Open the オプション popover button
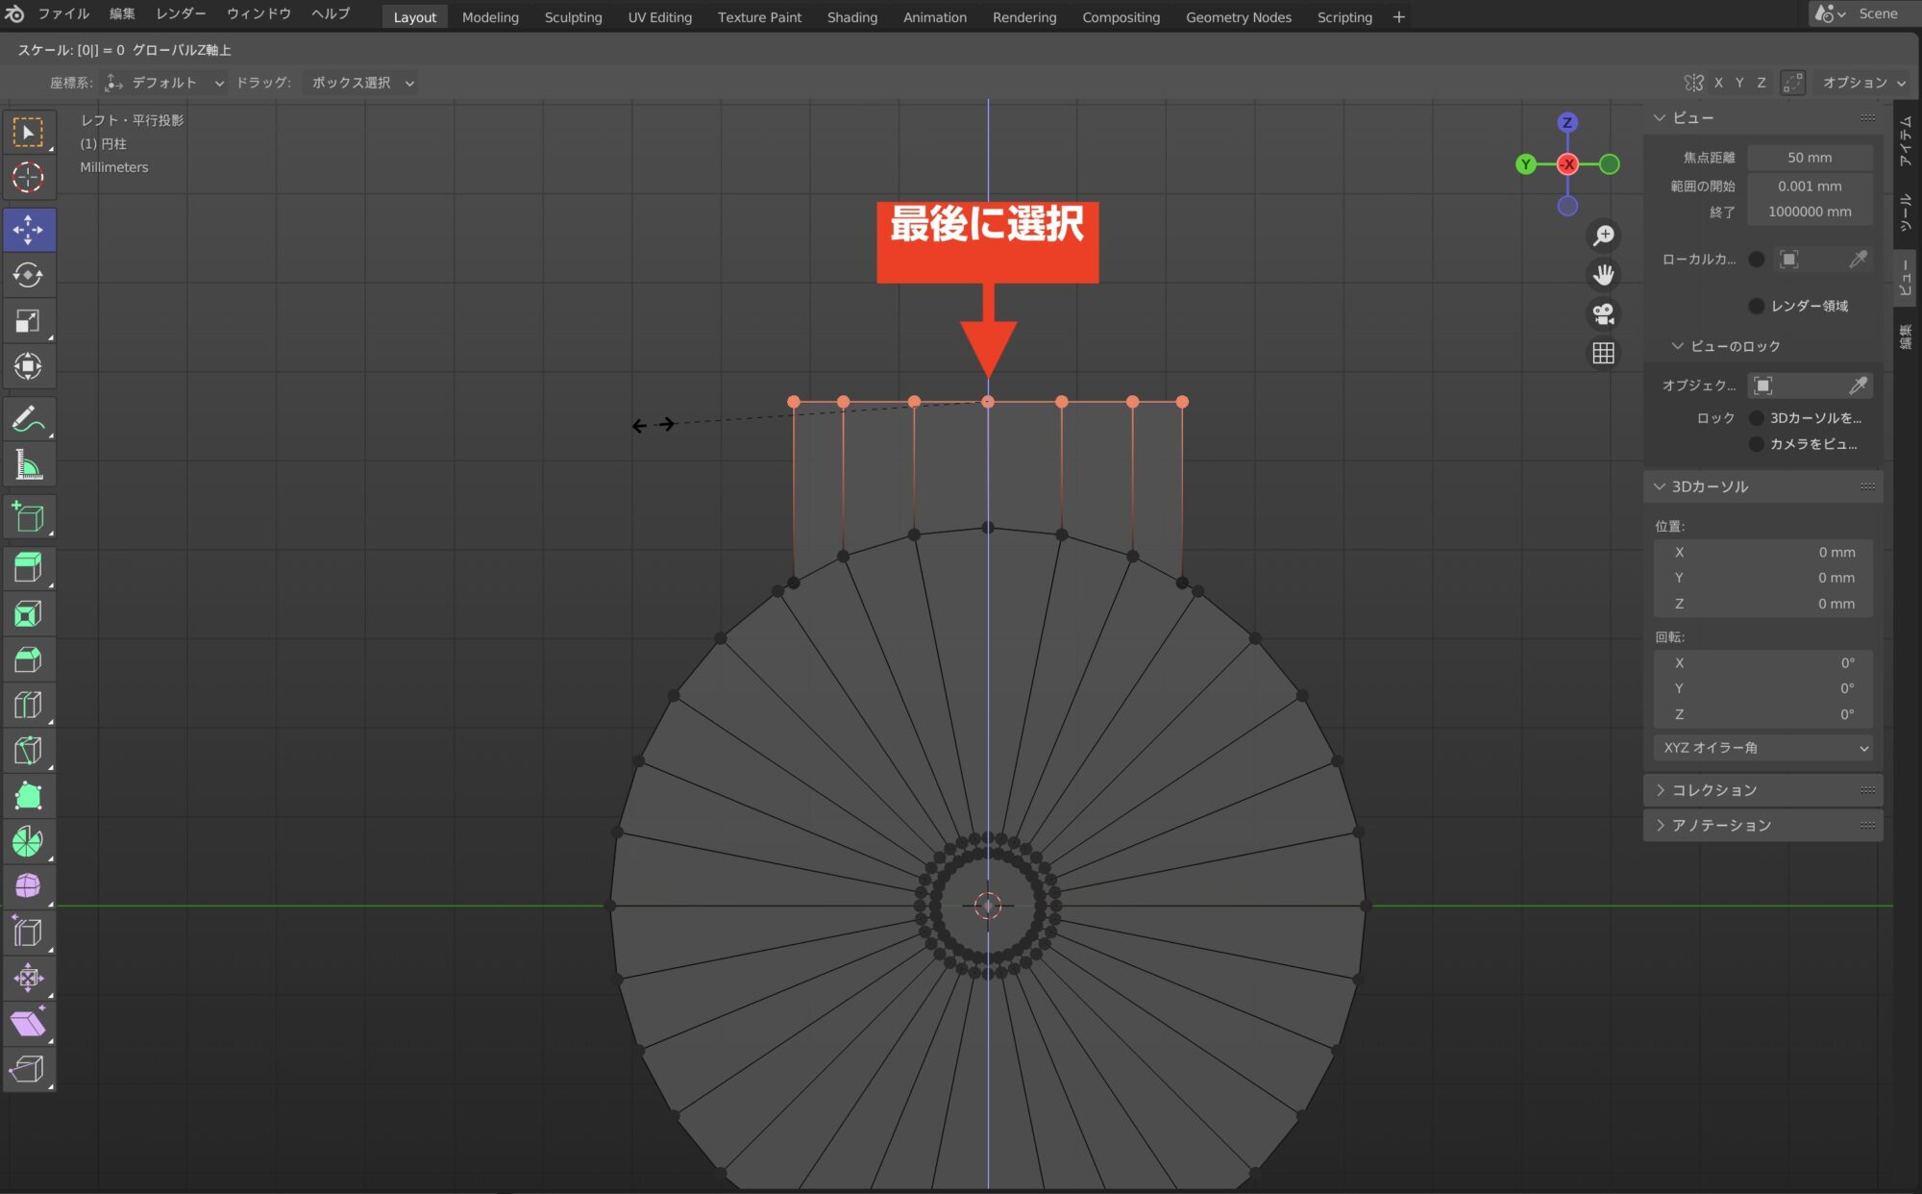Screen dimensions: 1922x1194 pyautogui.click(x=1863, y=83)
